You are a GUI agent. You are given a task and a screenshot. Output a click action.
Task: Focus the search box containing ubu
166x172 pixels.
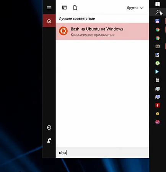click(x=103, y=153)
